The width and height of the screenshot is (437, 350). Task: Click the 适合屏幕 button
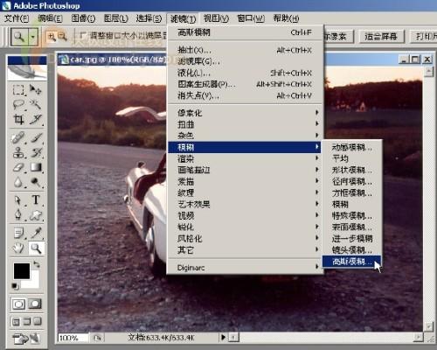pos(381,37)
